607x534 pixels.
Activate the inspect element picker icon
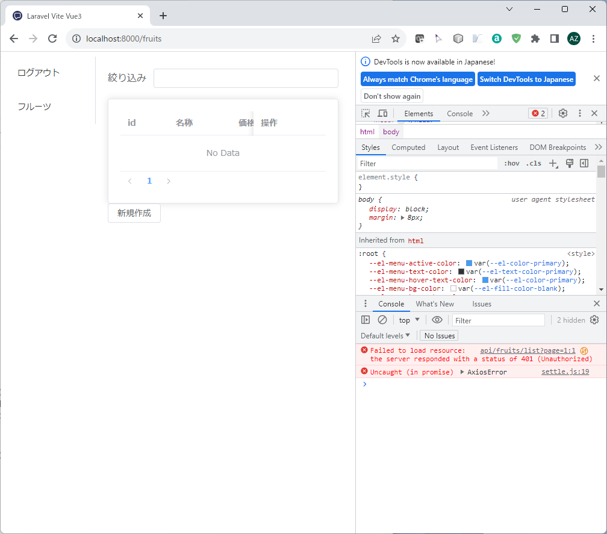tap(366, 113)
